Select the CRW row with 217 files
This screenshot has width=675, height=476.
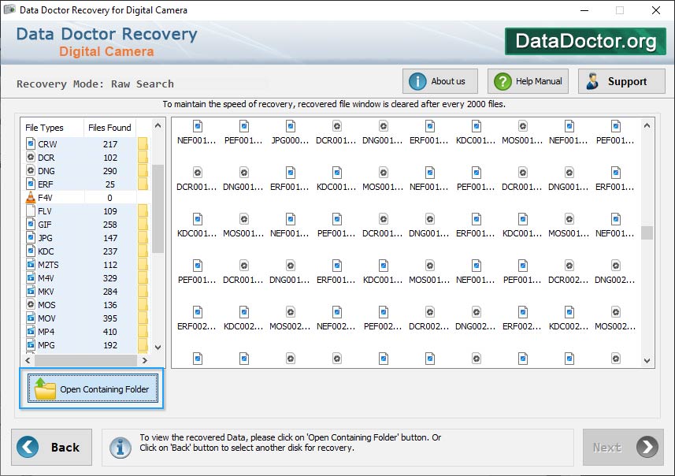pyautogui.click(x=86, y=144)
